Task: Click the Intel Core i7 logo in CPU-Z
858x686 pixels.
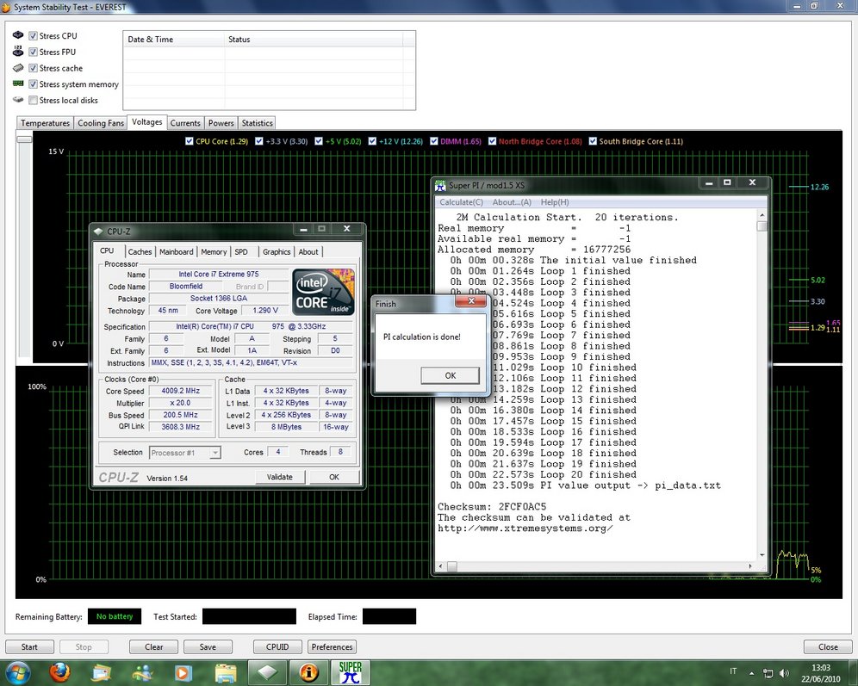Action: click(x=323, y=292)
